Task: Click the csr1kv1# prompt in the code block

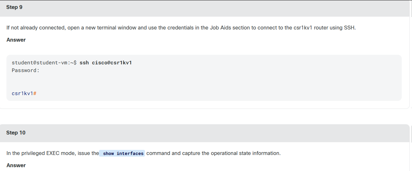Action: coord(24,93)
